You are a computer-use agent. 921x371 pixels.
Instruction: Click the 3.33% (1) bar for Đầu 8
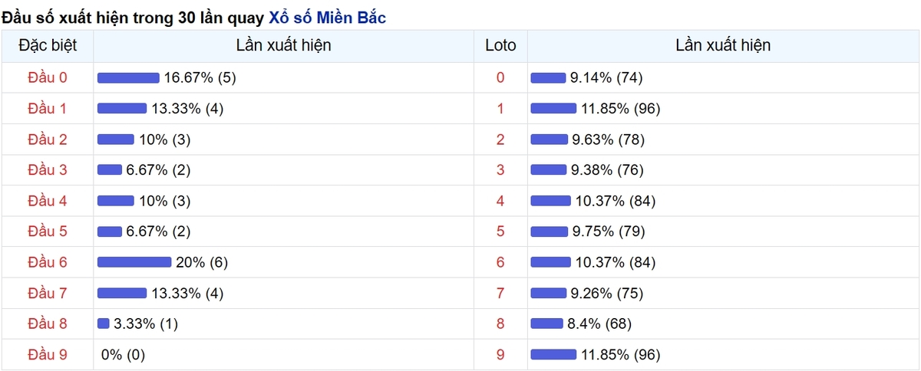click(x=104, y=324)
